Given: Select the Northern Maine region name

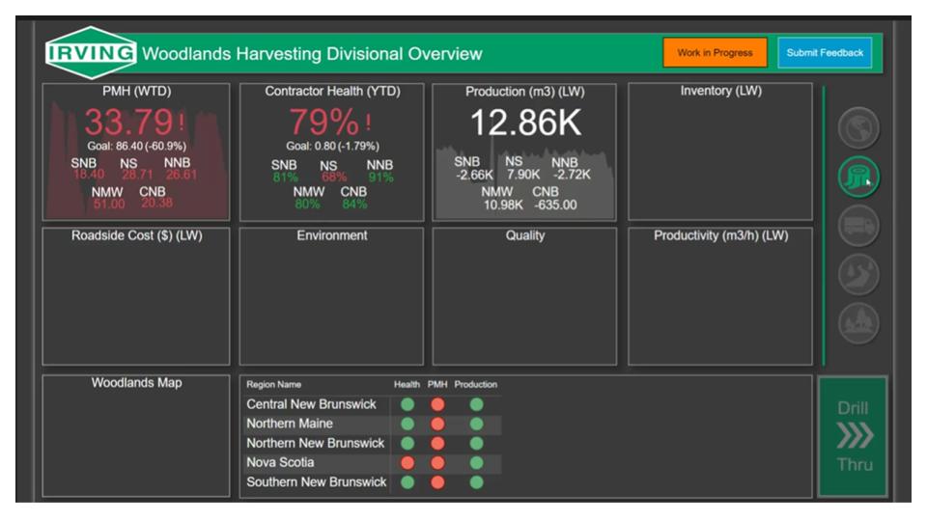Looking at the screenshot, I should 290,424.
